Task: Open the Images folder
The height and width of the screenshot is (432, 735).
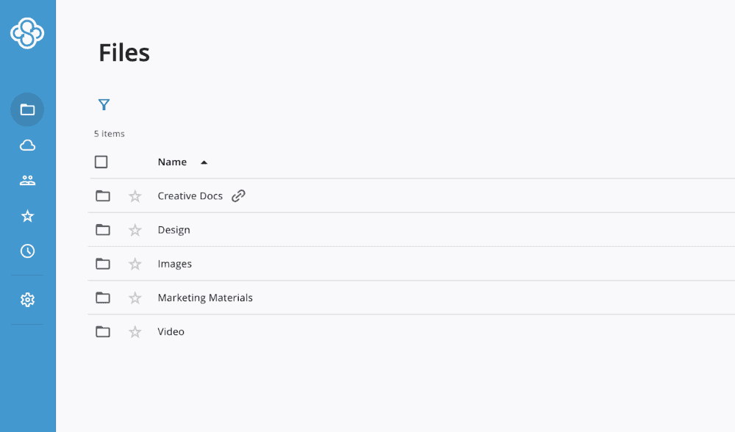Action: (x=174, y=264)
